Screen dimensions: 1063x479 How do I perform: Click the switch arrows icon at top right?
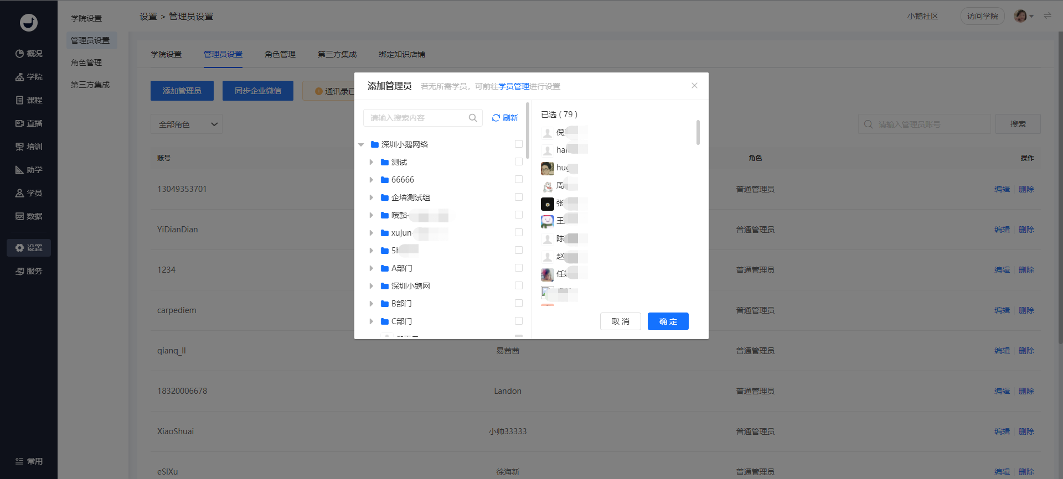click(1047, 15)
